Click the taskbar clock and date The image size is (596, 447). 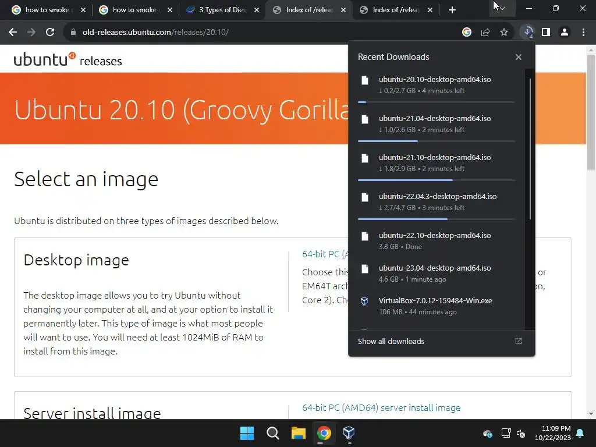(x=553, y=433)
